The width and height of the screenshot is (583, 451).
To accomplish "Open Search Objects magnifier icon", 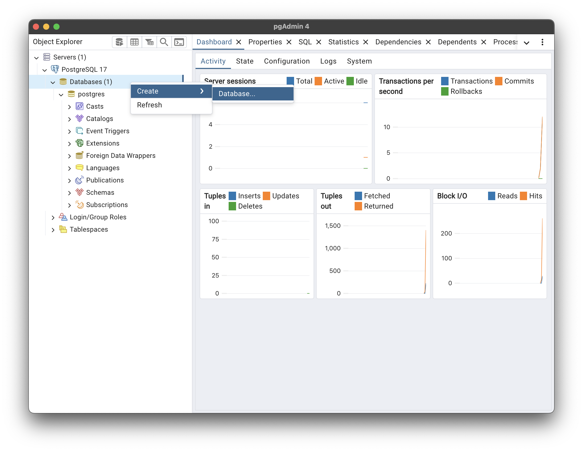I will 164,42.
